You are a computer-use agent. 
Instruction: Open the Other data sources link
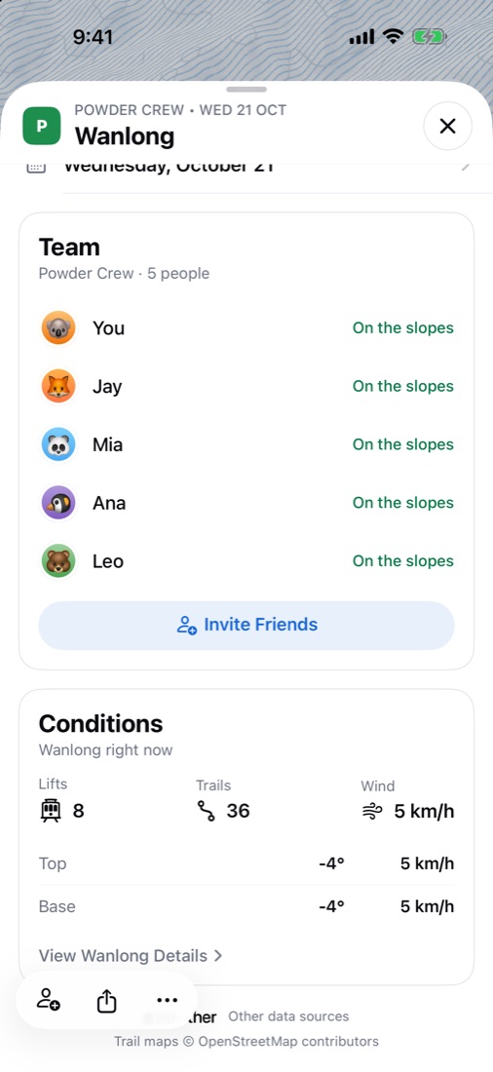click(x=288, y=1016)
